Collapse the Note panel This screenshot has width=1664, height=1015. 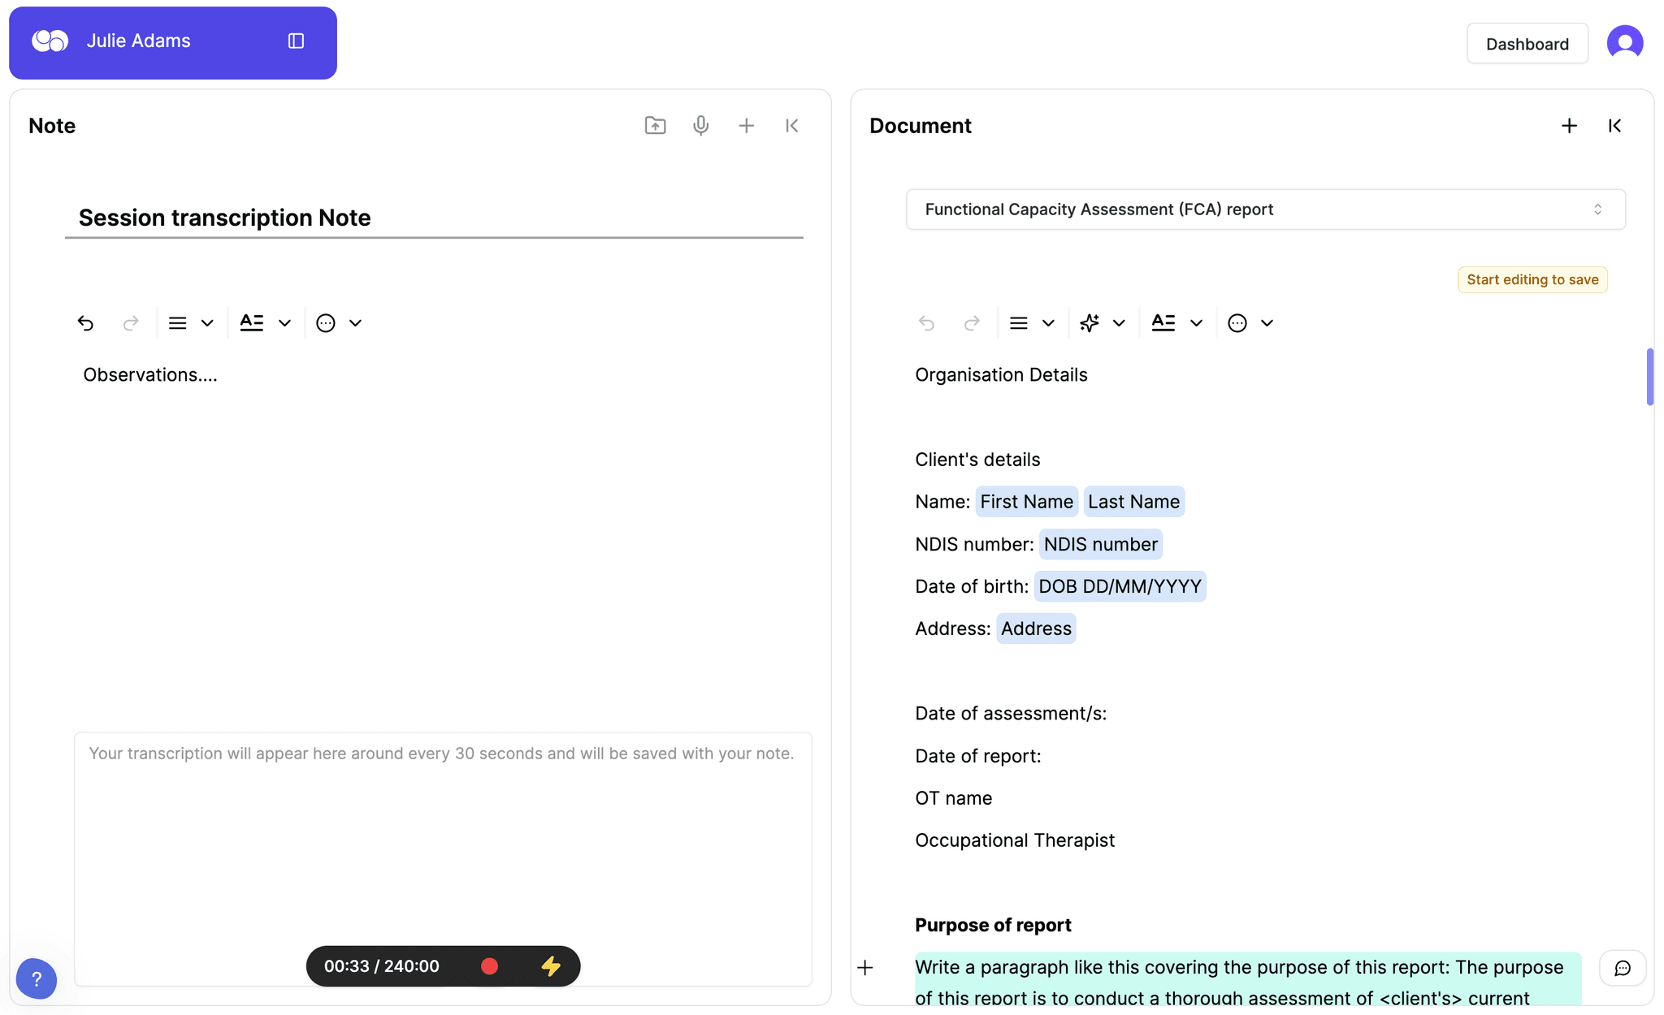pyautogui.click(x=791, y=126)
